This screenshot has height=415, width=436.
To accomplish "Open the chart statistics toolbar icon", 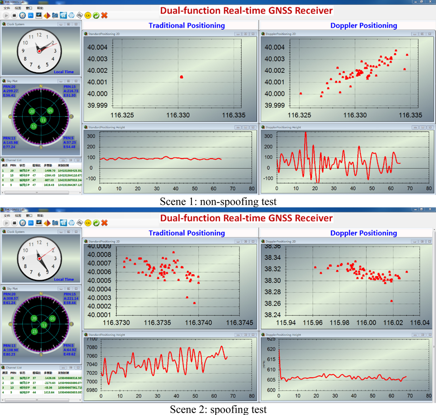I will pyautogui.click(x=63, y=15).
